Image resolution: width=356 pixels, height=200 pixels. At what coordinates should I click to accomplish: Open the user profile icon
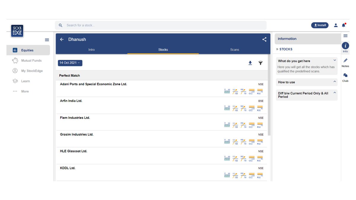[x=336, y=25]
